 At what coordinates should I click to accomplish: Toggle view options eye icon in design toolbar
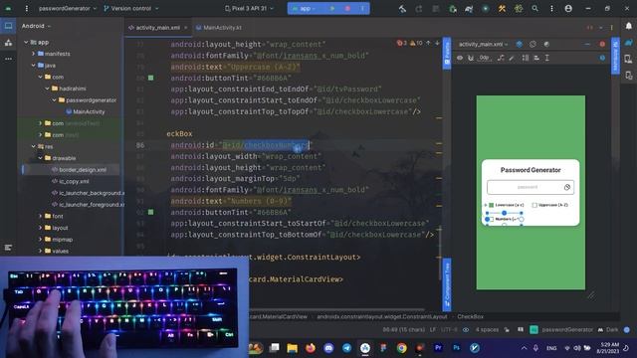460,58
